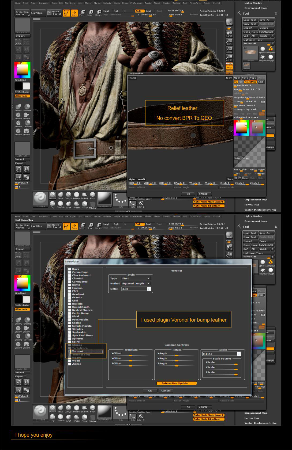Click Flip H alpha icon in upper ZBrush window
292x450 pixels.
click(18, 169)
